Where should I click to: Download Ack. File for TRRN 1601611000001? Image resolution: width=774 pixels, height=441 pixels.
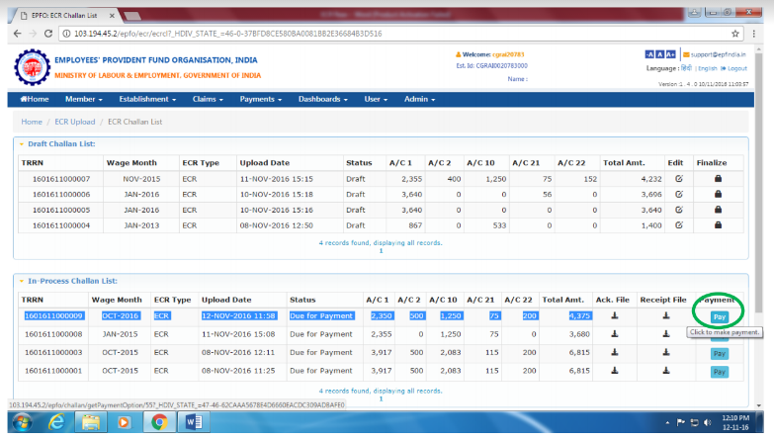pyautogui.click(x=614, y=370)
